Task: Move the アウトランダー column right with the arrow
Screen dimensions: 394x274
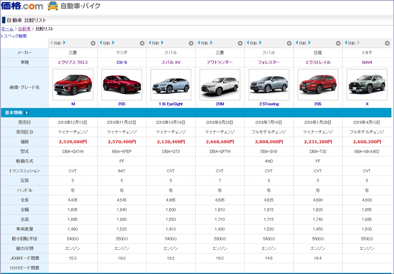Action: pyautogui.click(x=211, y=43)
